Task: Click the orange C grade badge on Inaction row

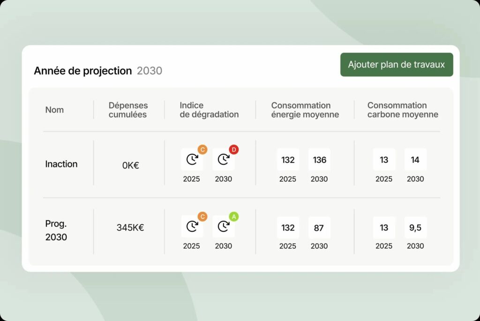Action: [202, 149]
